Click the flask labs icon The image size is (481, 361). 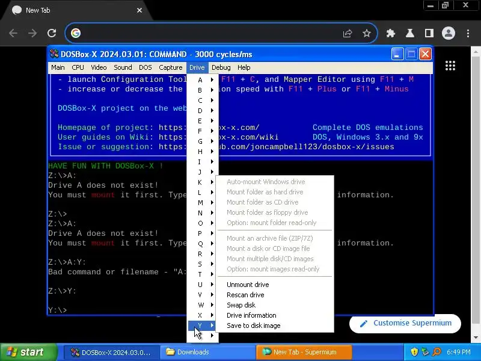click(410, 33)
